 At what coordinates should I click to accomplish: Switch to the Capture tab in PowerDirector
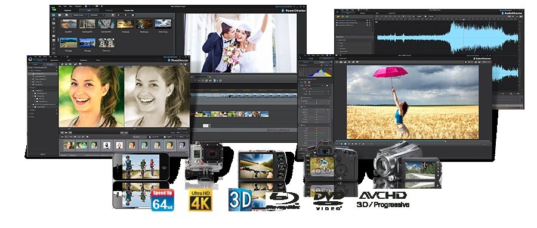(x=68, y=11)
